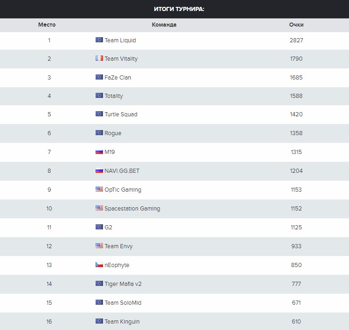Click the EU flag beside Rogue

(x=99, y=133)
